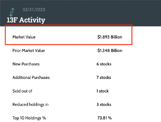Click the $1.348 Billion value

point(110,51)
